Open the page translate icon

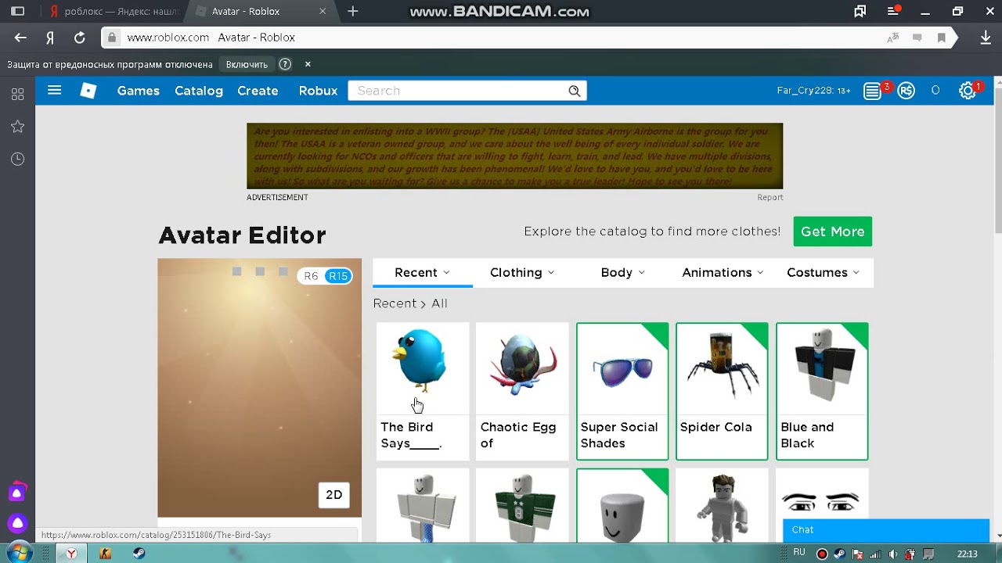click(892, 38)
